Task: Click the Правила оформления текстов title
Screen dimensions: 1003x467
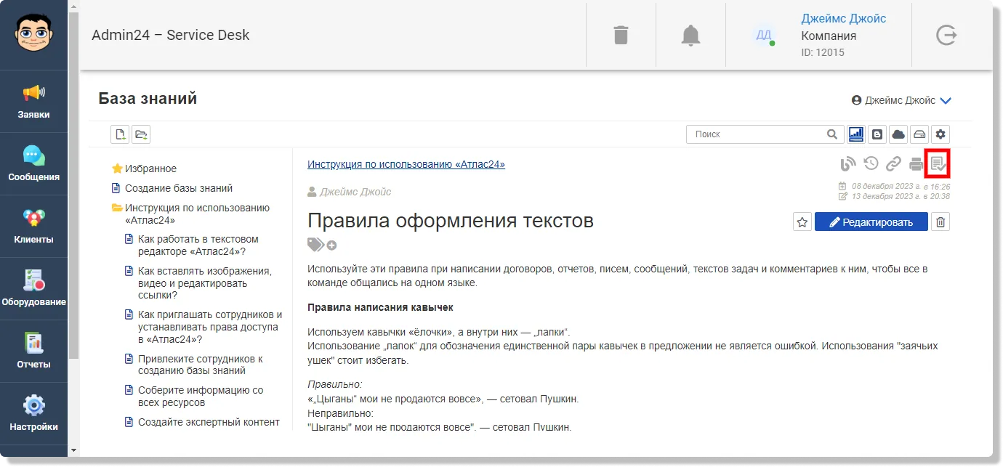Action: 451,221
